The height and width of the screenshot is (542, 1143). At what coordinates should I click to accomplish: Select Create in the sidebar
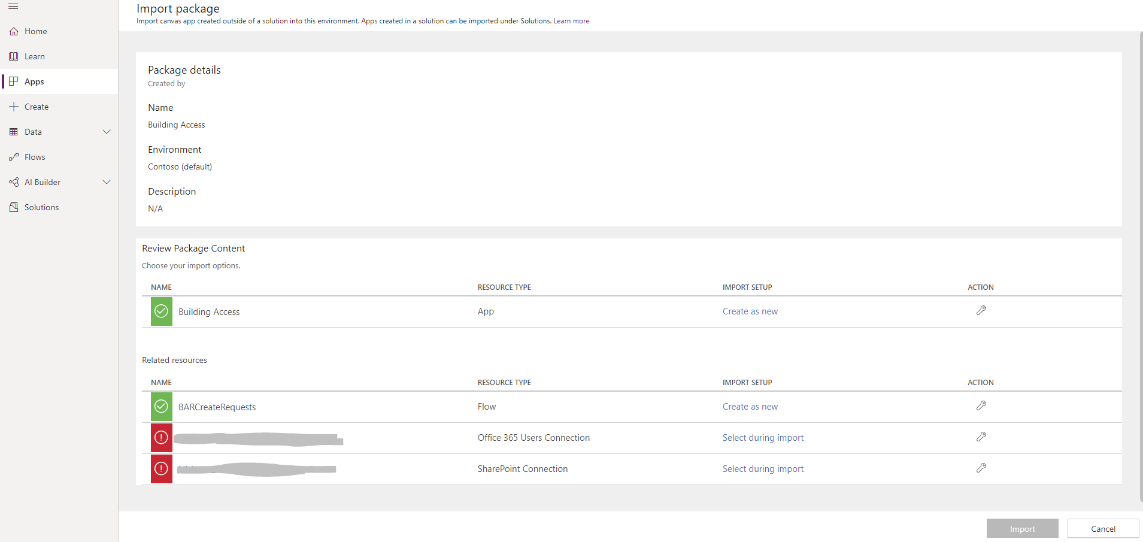[36, 107]
